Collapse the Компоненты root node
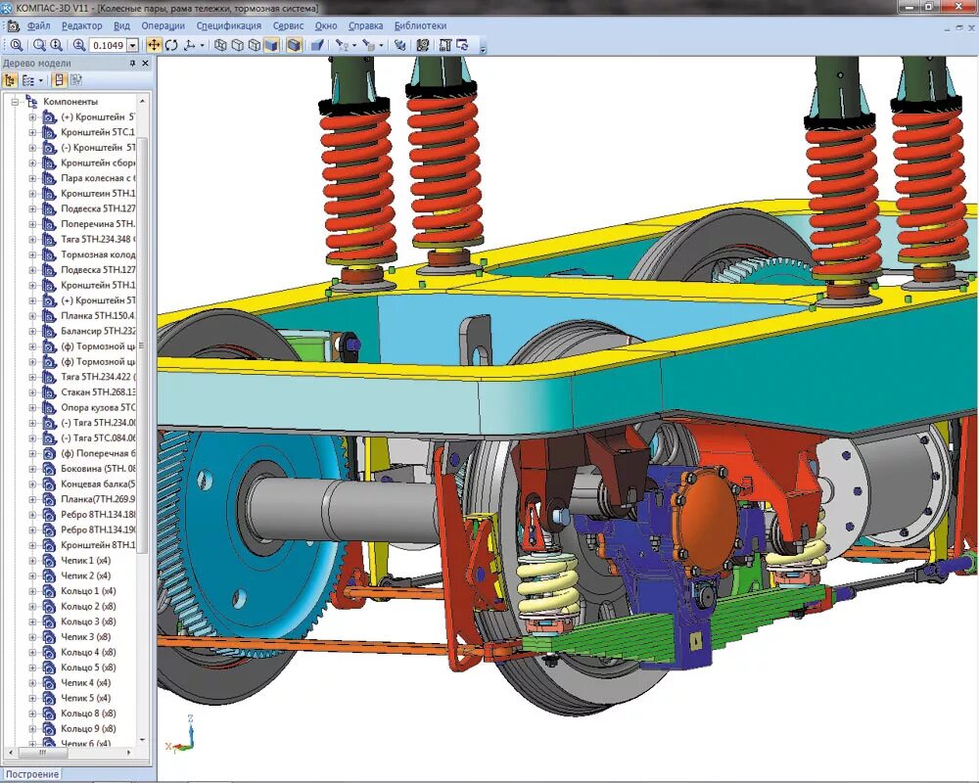This screenshot has width=979, height=783. [15, 102]
